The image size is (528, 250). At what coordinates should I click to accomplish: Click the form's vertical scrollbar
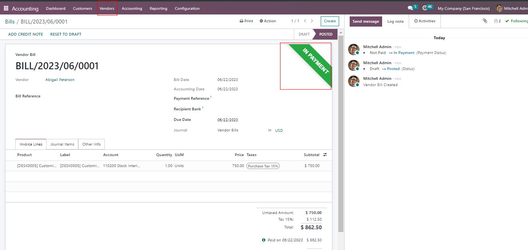pos(341,133)
